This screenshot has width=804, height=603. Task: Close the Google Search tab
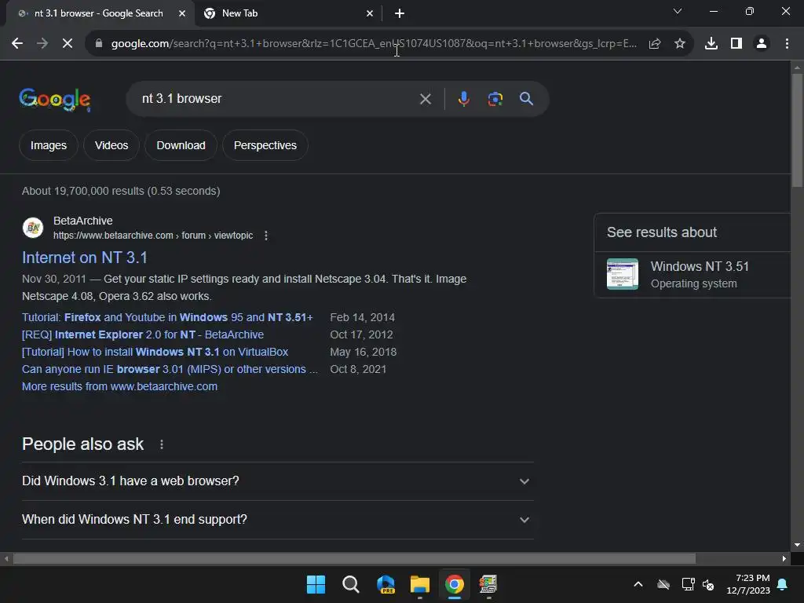[x=182, y=13]
